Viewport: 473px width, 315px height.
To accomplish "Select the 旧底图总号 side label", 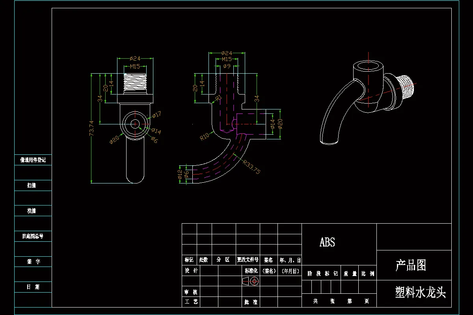I will coord(33,236).
